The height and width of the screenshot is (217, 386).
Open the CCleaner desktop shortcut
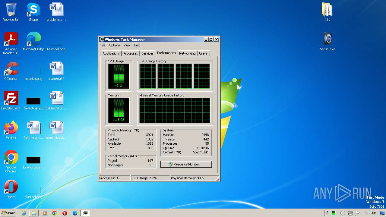tap(11, 71)
